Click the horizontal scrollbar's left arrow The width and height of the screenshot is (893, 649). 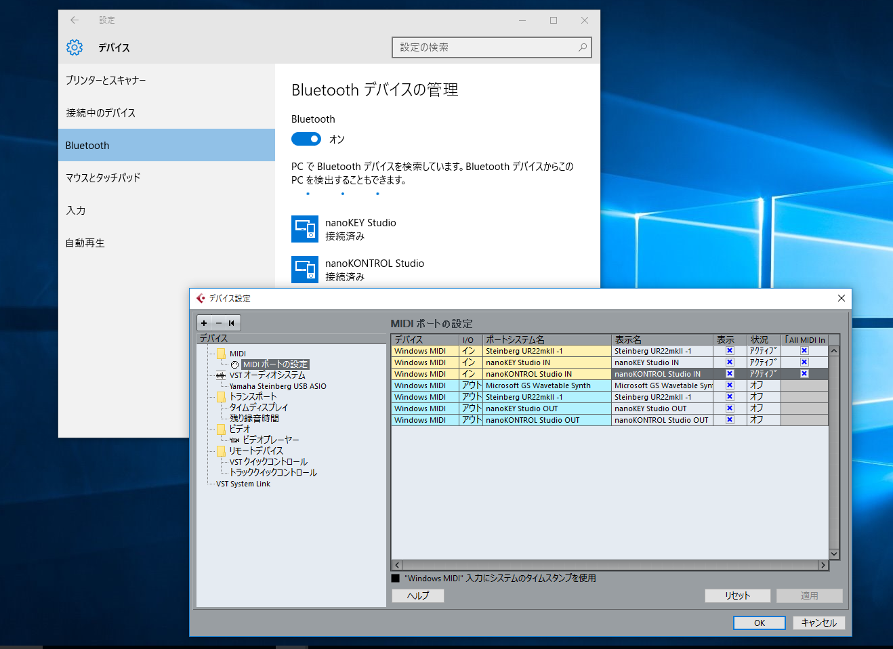(x=397, y=565)
